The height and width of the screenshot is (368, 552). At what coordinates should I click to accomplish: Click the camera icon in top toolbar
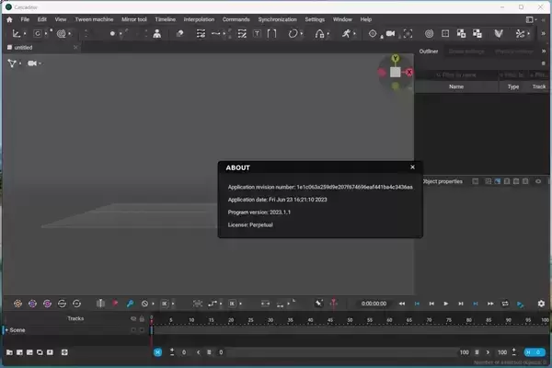point(390,33)
